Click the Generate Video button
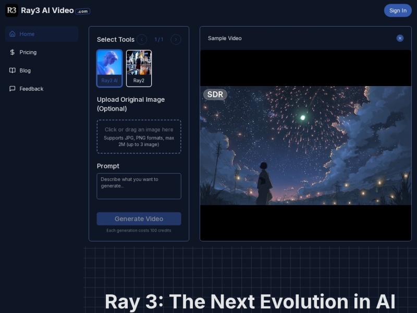 [139, 219]
